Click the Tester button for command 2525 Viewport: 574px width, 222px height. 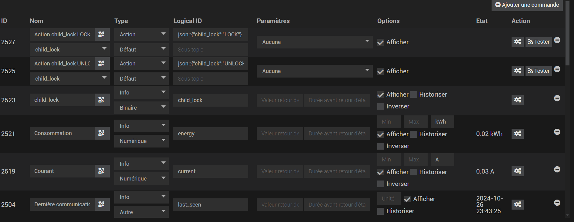click(x=539, y=71)
